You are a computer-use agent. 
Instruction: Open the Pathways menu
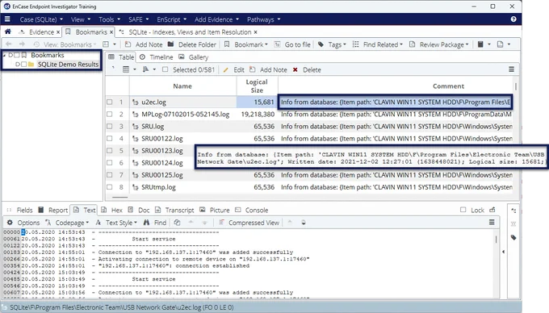coord(264,19)
